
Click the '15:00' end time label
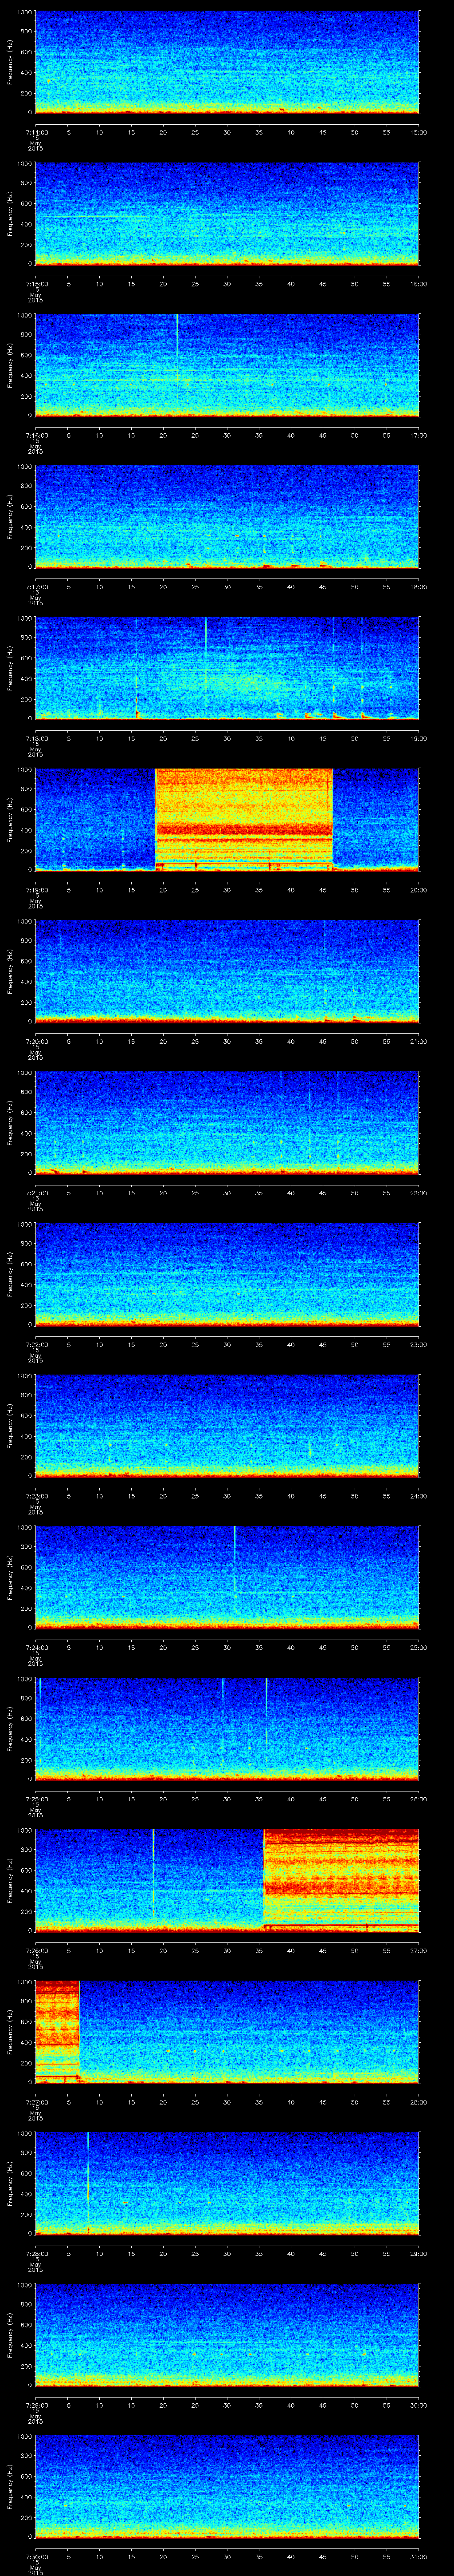click(x=419, y=132)
